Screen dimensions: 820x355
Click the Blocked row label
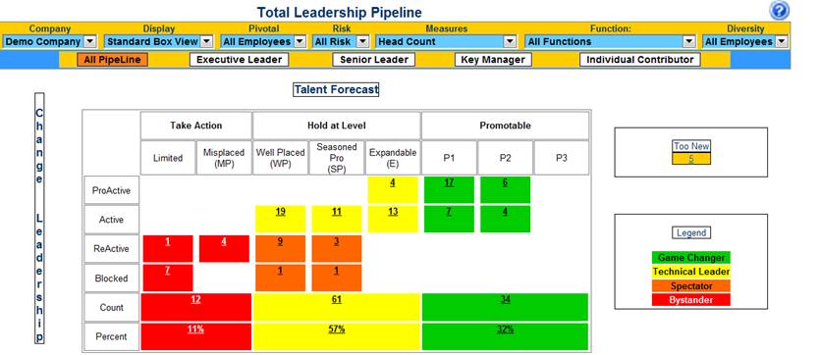(111, 279)
